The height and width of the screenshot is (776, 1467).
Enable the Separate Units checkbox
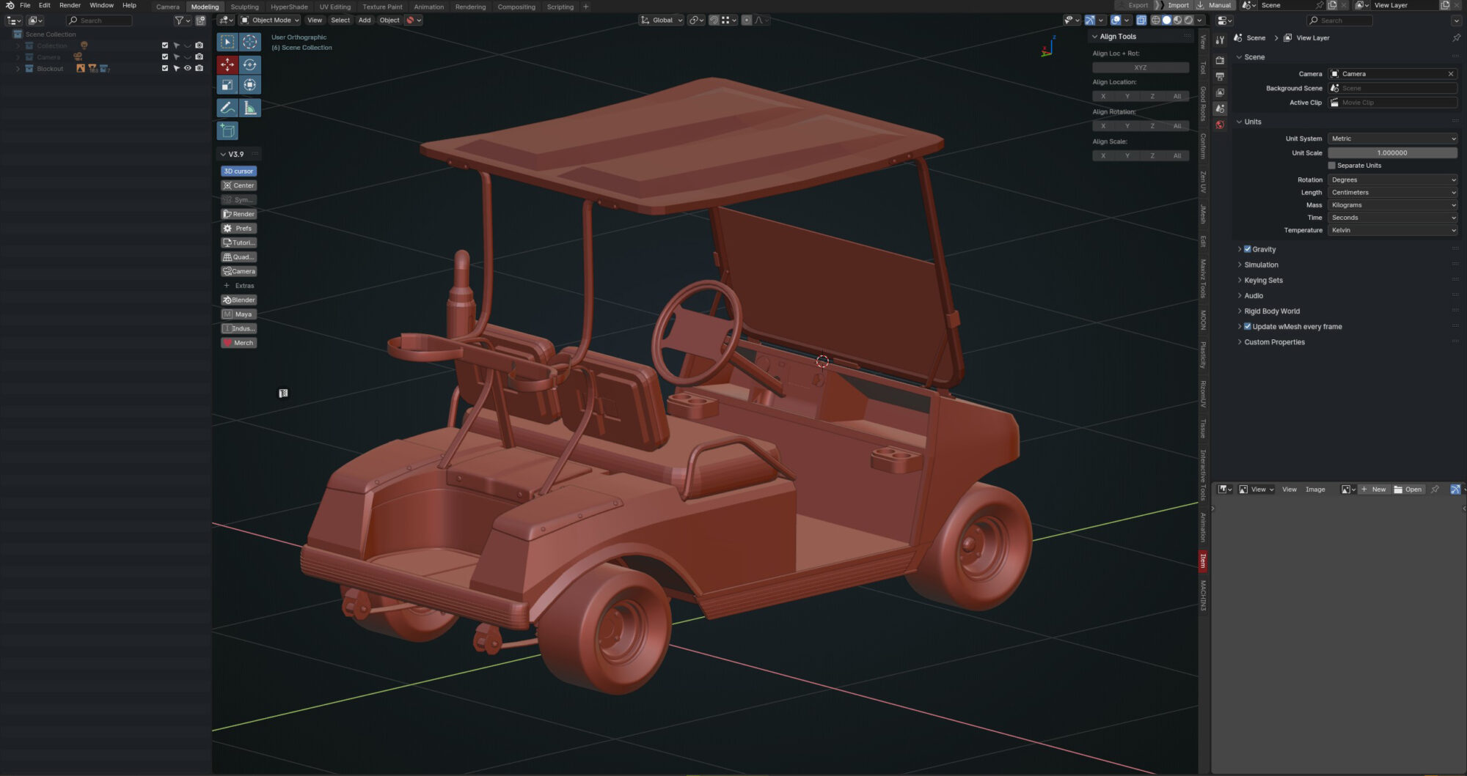[x=1332, y=166]
